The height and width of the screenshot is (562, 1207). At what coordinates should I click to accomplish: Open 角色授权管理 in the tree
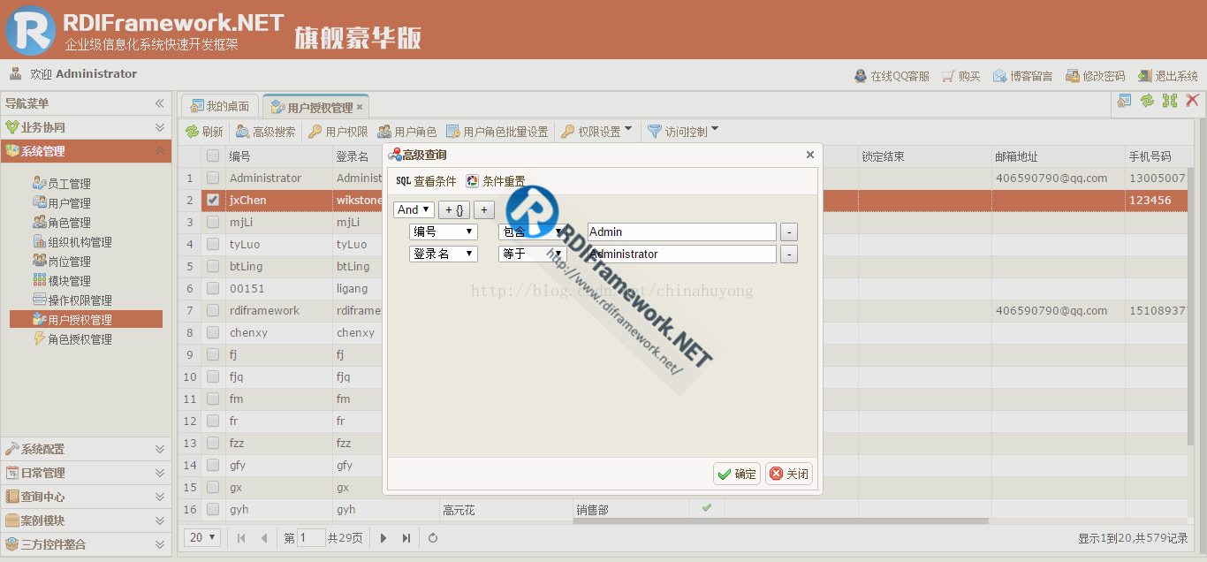tap(80, 339)
